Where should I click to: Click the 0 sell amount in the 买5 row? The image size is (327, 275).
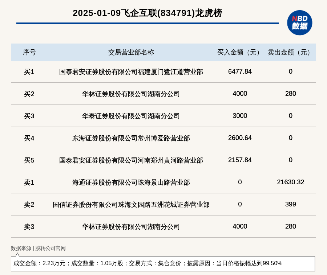[291, 160]
